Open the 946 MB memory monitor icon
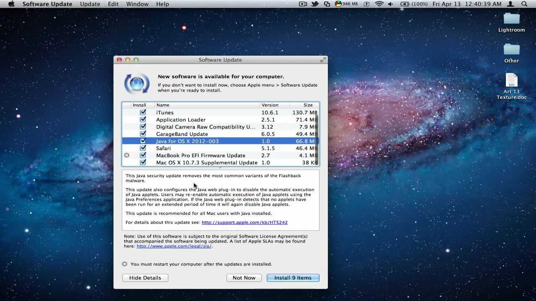Viewport: 536px width, 301px height. 347,4
